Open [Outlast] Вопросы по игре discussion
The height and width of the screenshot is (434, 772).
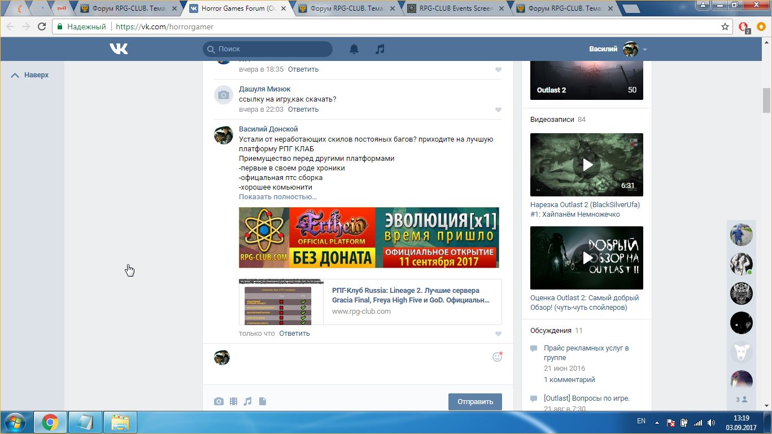(x=587, y=398)
